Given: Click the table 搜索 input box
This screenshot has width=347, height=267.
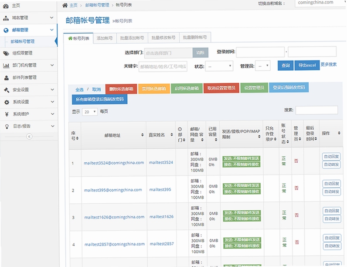Looking at the screenshot, I should tap(316, 110).
